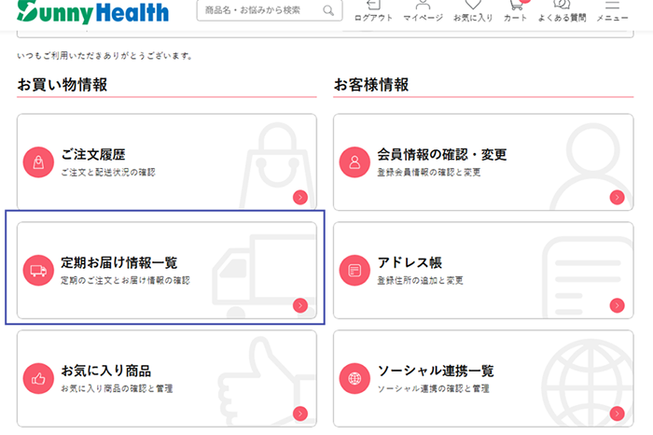The image size is (653, 435).
Task: Click the arrow on 定期お届け情報一覧 card
Action: 299,305
